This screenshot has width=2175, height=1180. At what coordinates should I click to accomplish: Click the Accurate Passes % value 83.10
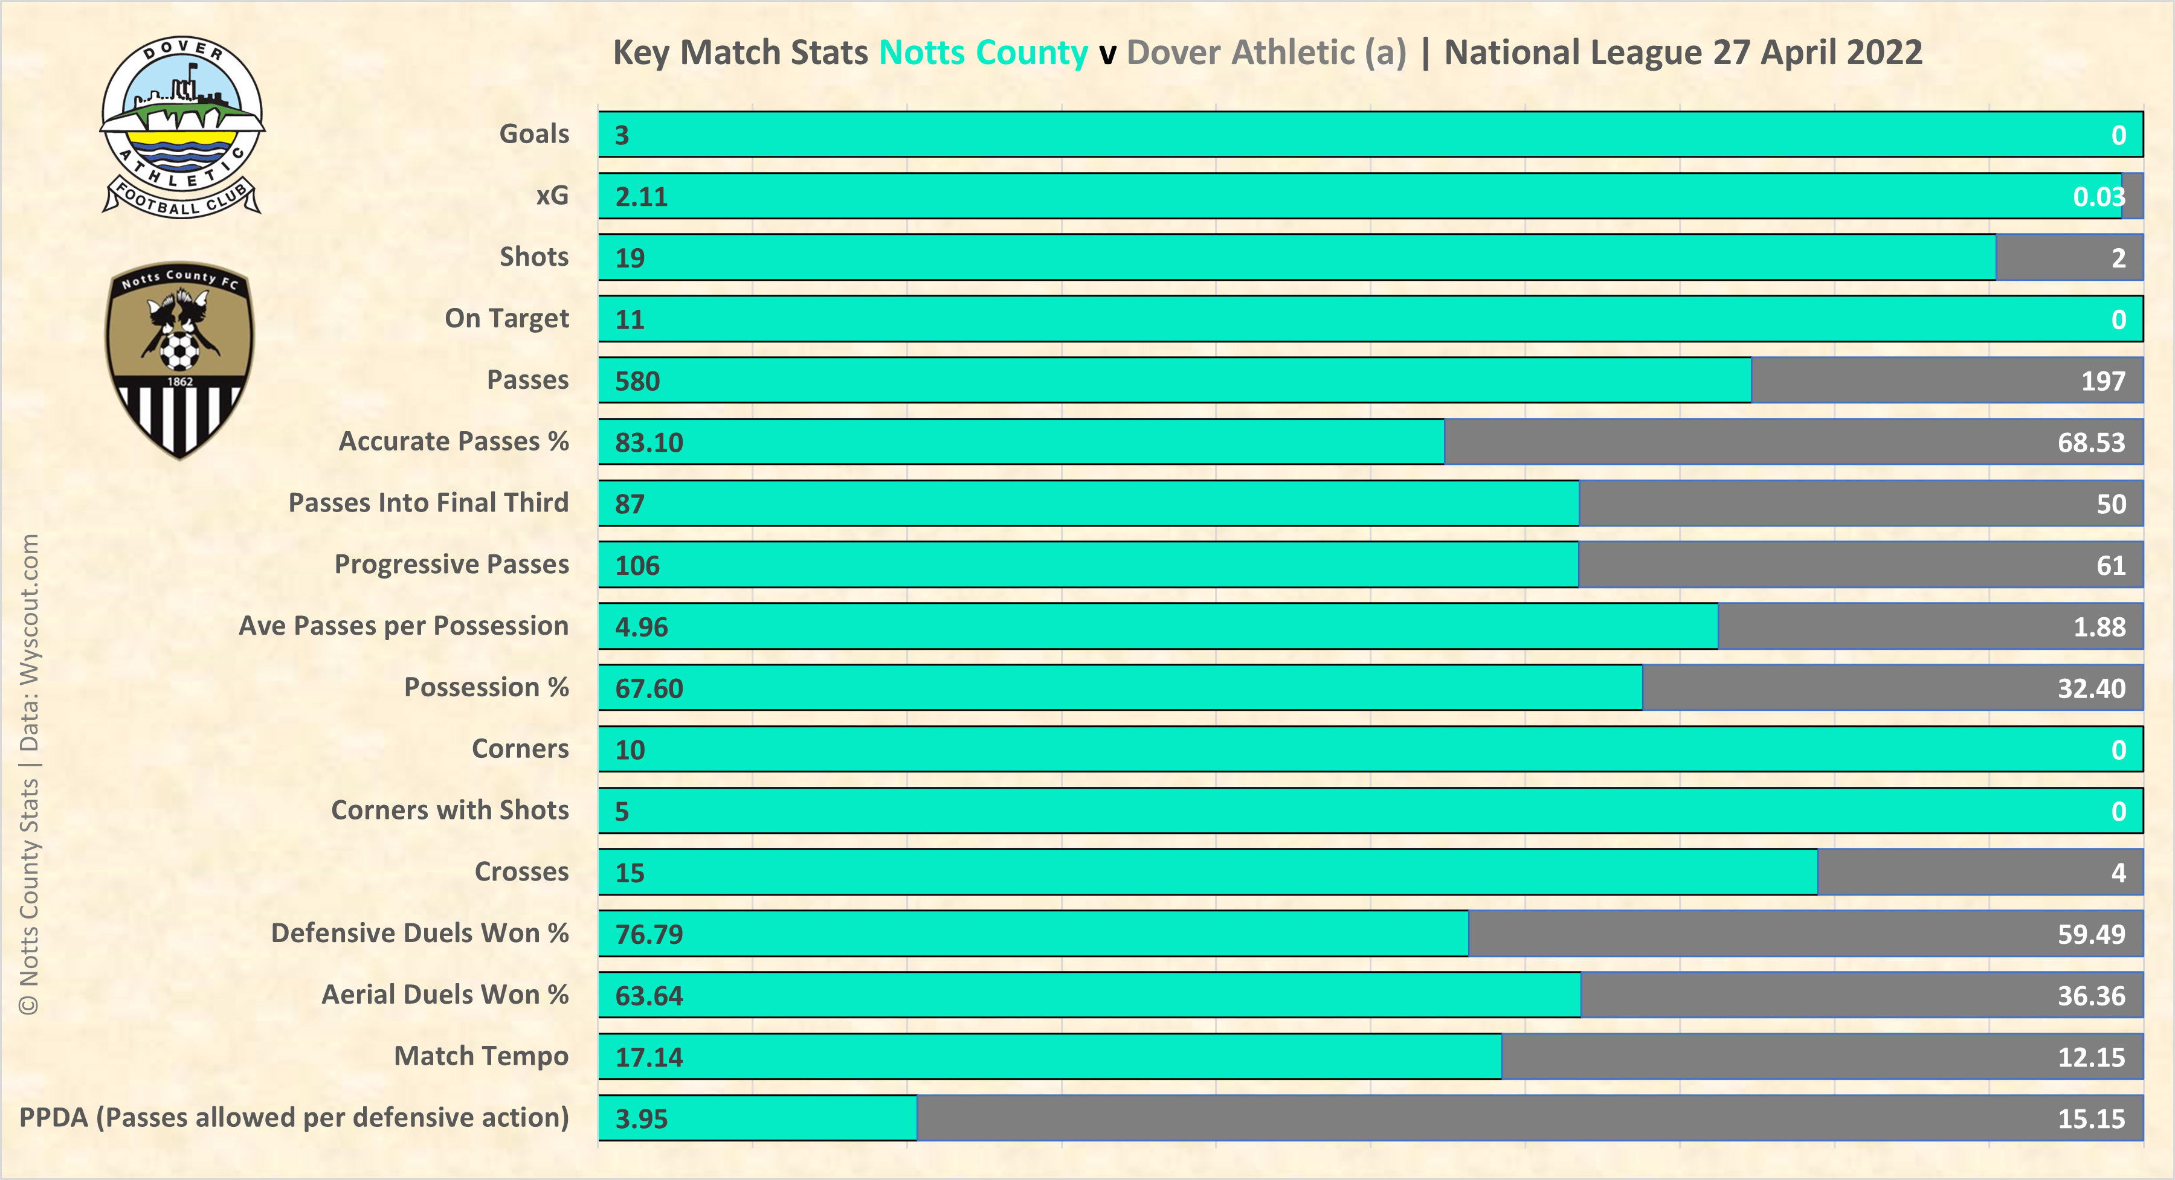point(648,442)
